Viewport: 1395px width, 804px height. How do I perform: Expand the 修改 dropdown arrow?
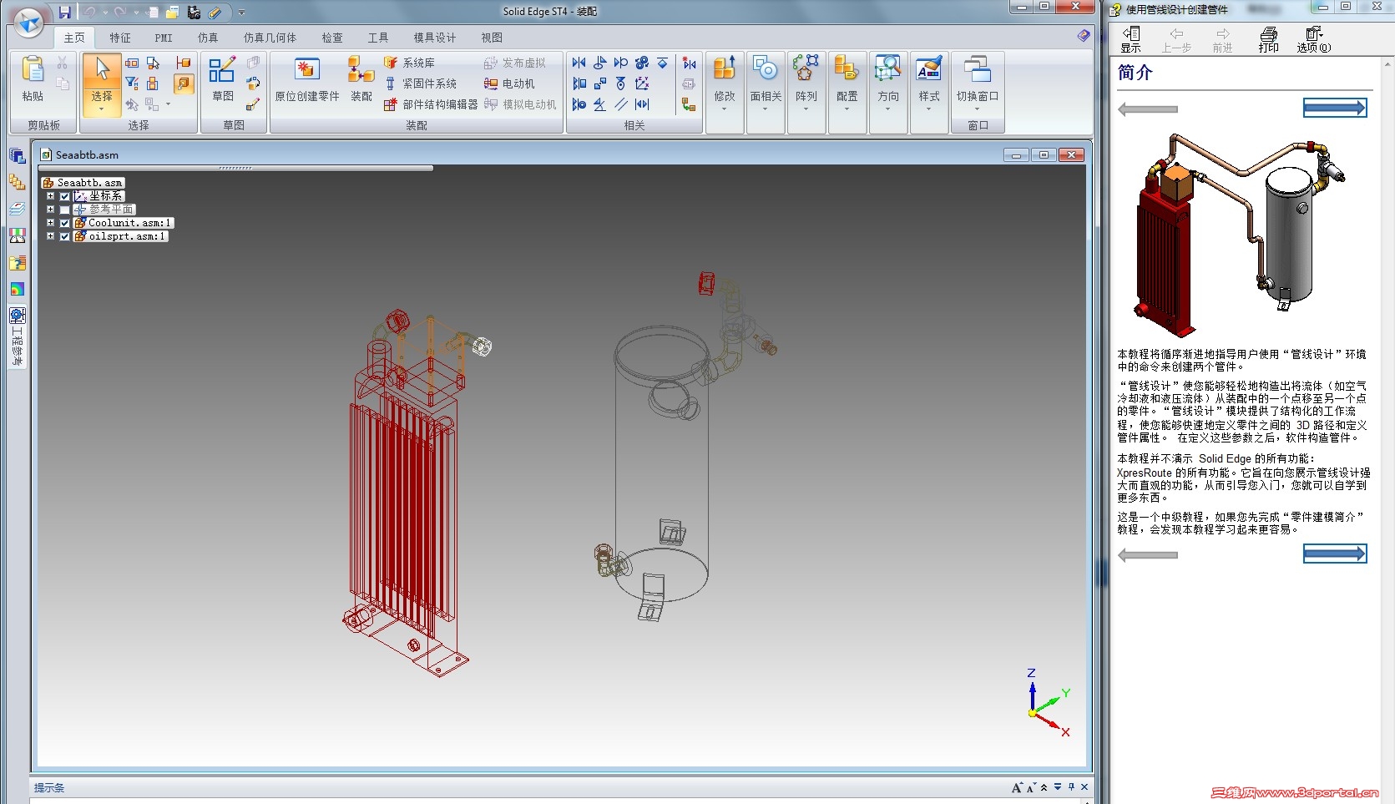(725, 109)
